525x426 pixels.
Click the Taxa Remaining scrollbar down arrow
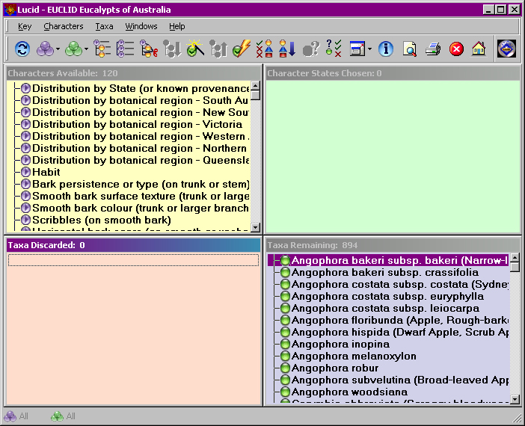[515, 399]
